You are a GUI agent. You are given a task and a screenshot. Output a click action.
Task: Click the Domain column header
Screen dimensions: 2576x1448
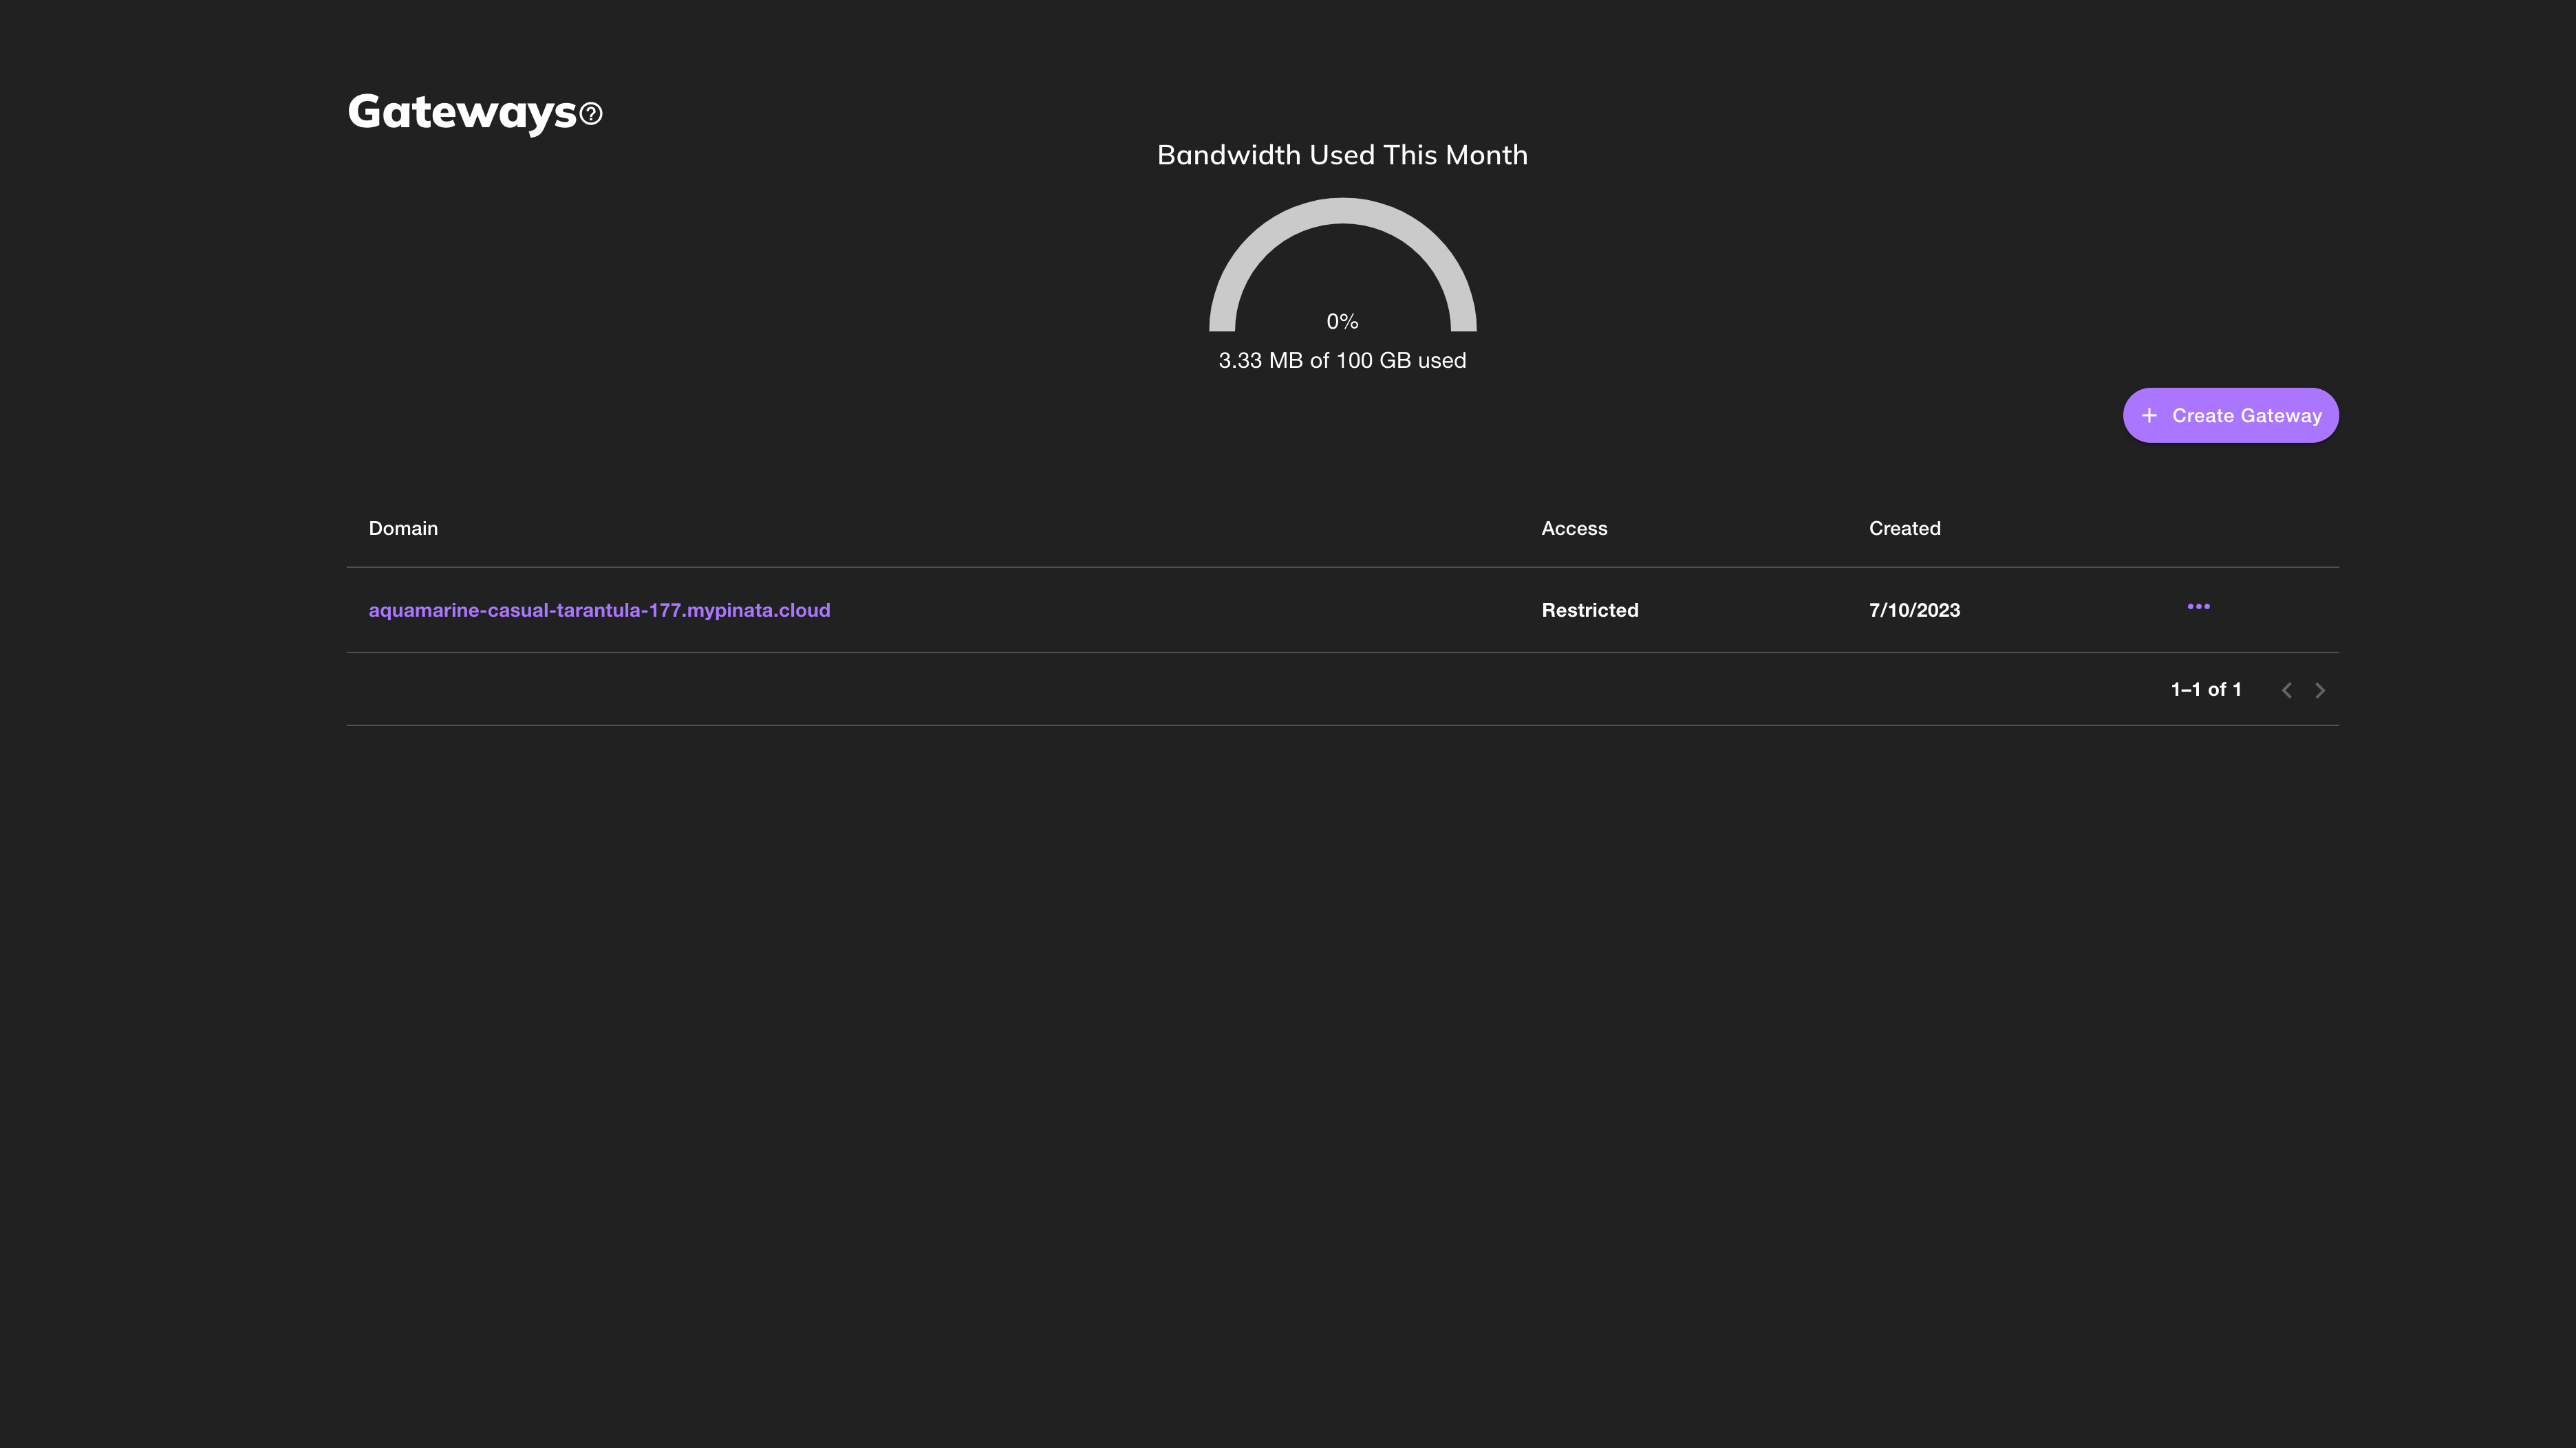click(403, 529)
